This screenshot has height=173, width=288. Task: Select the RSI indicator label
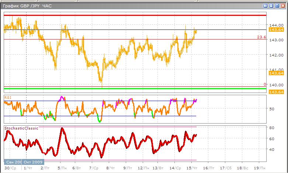[8, 97]
